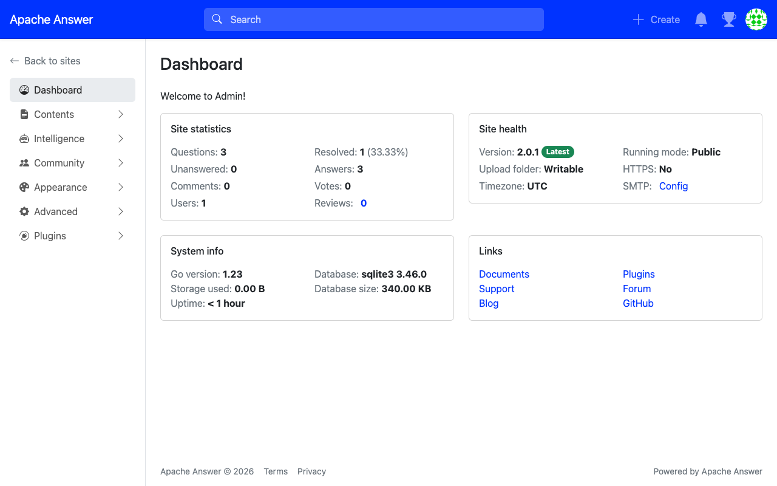Select Dashboard in the sidebar
The height and width of the screenshot is (486, 777).
pos(72,90)
